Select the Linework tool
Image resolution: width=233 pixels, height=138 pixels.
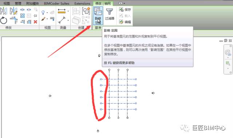click(x=52, y=19)
